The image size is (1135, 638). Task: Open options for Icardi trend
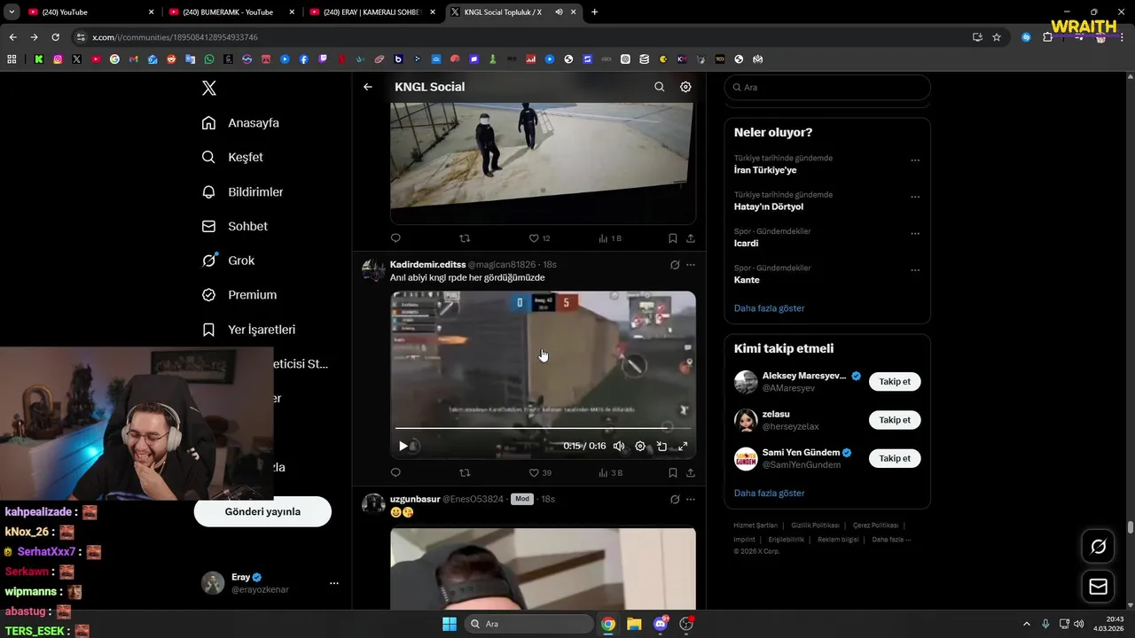(x=915, y=234)
